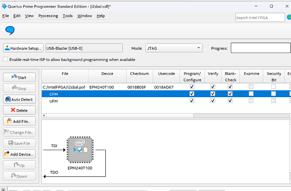Click the EPM240T100 device cell in table
The height and width of the screenshot is (191, 291).
[102, 87]
